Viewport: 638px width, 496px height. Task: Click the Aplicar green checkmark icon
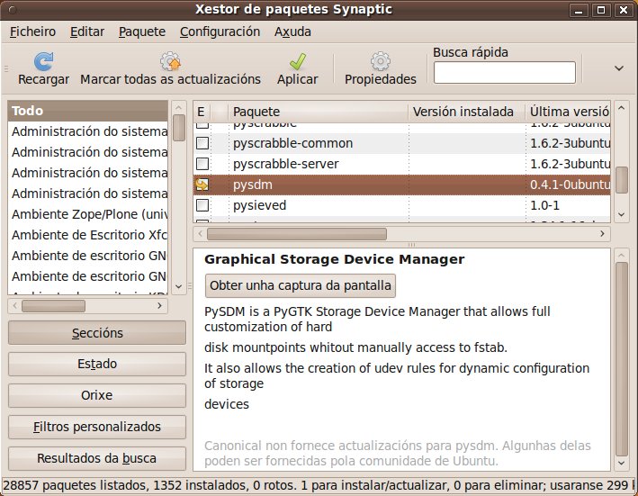(298, 61)
